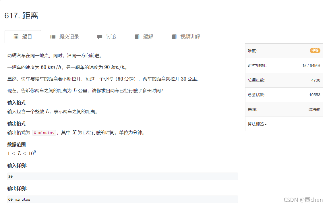Click the list icon beside 提交记录

coord(53,36)
